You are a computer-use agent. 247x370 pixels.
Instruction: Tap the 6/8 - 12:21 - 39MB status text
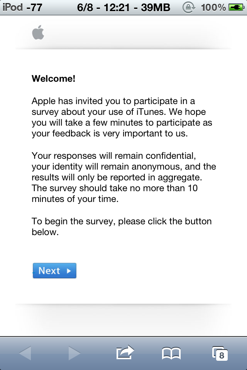pos(123,8)
